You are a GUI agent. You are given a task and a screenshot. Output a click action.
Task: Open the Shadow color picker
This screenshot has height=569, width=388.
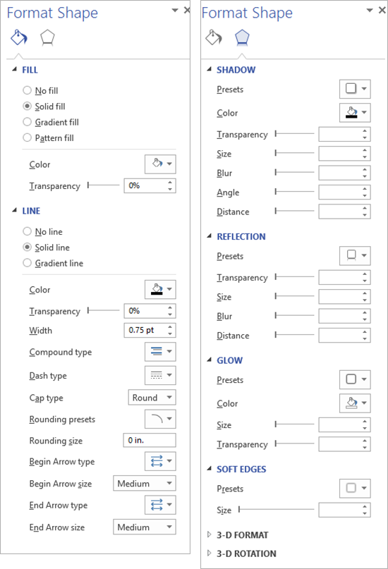(x=355, y=113)
